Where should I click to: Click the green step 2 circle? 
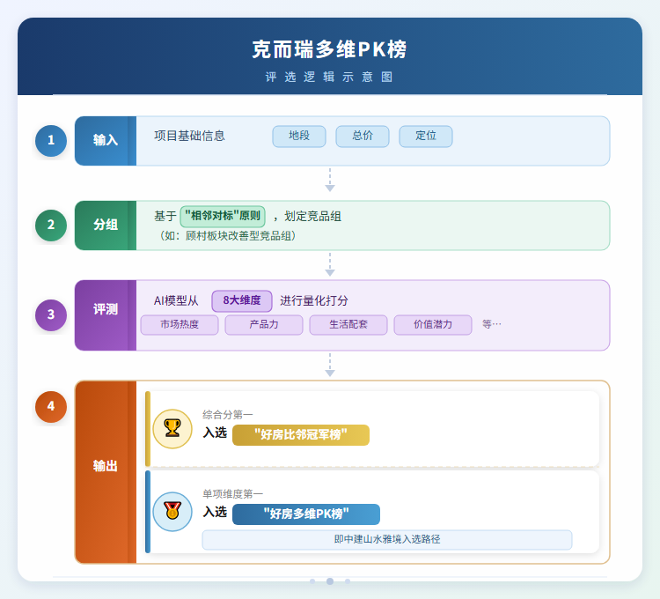point(51,225)
